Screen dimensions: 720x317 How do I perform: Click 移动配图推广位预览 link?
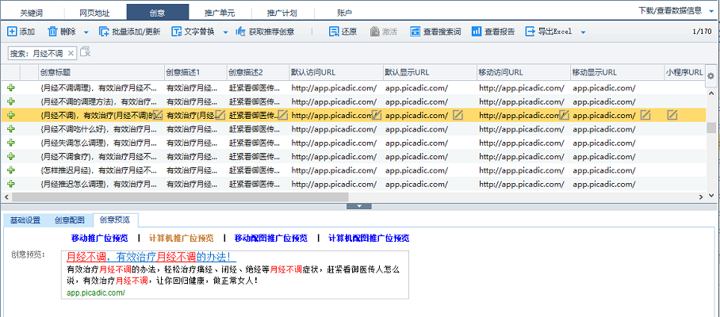point(271,238)
